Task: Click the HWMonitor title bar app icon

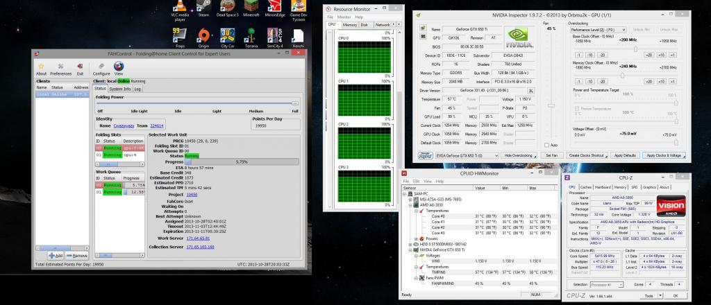Action: (x=404, y=173)
